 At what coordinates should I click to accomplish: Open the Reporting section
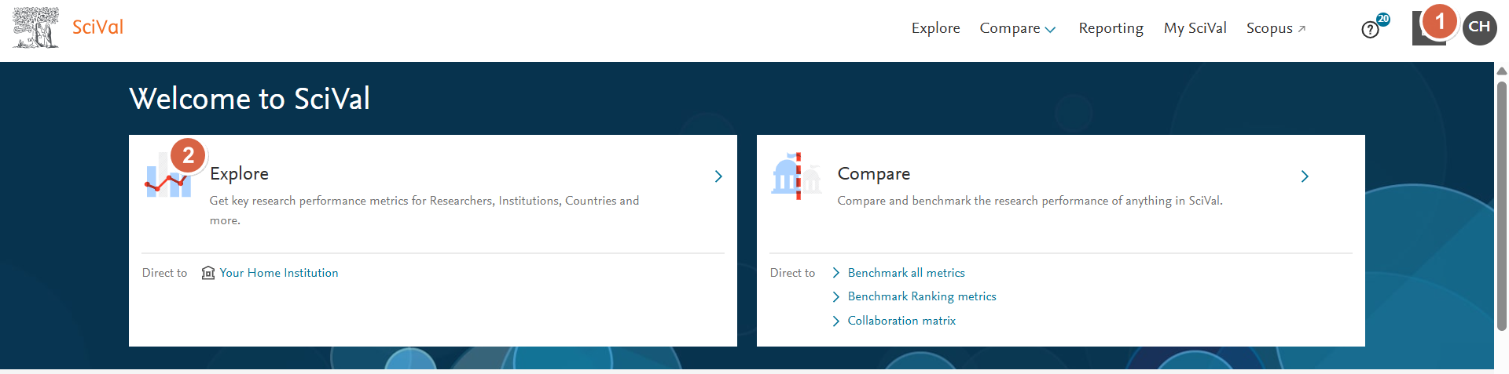point(1111,28)
